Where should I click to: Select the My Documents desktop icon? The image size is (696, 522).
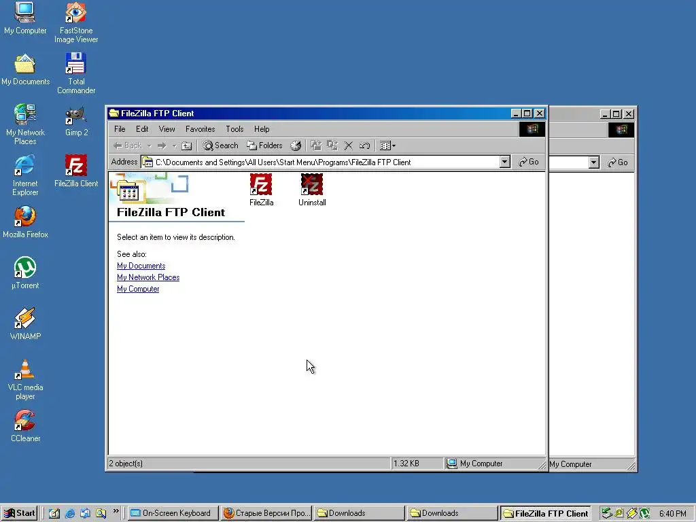point(25,70)
